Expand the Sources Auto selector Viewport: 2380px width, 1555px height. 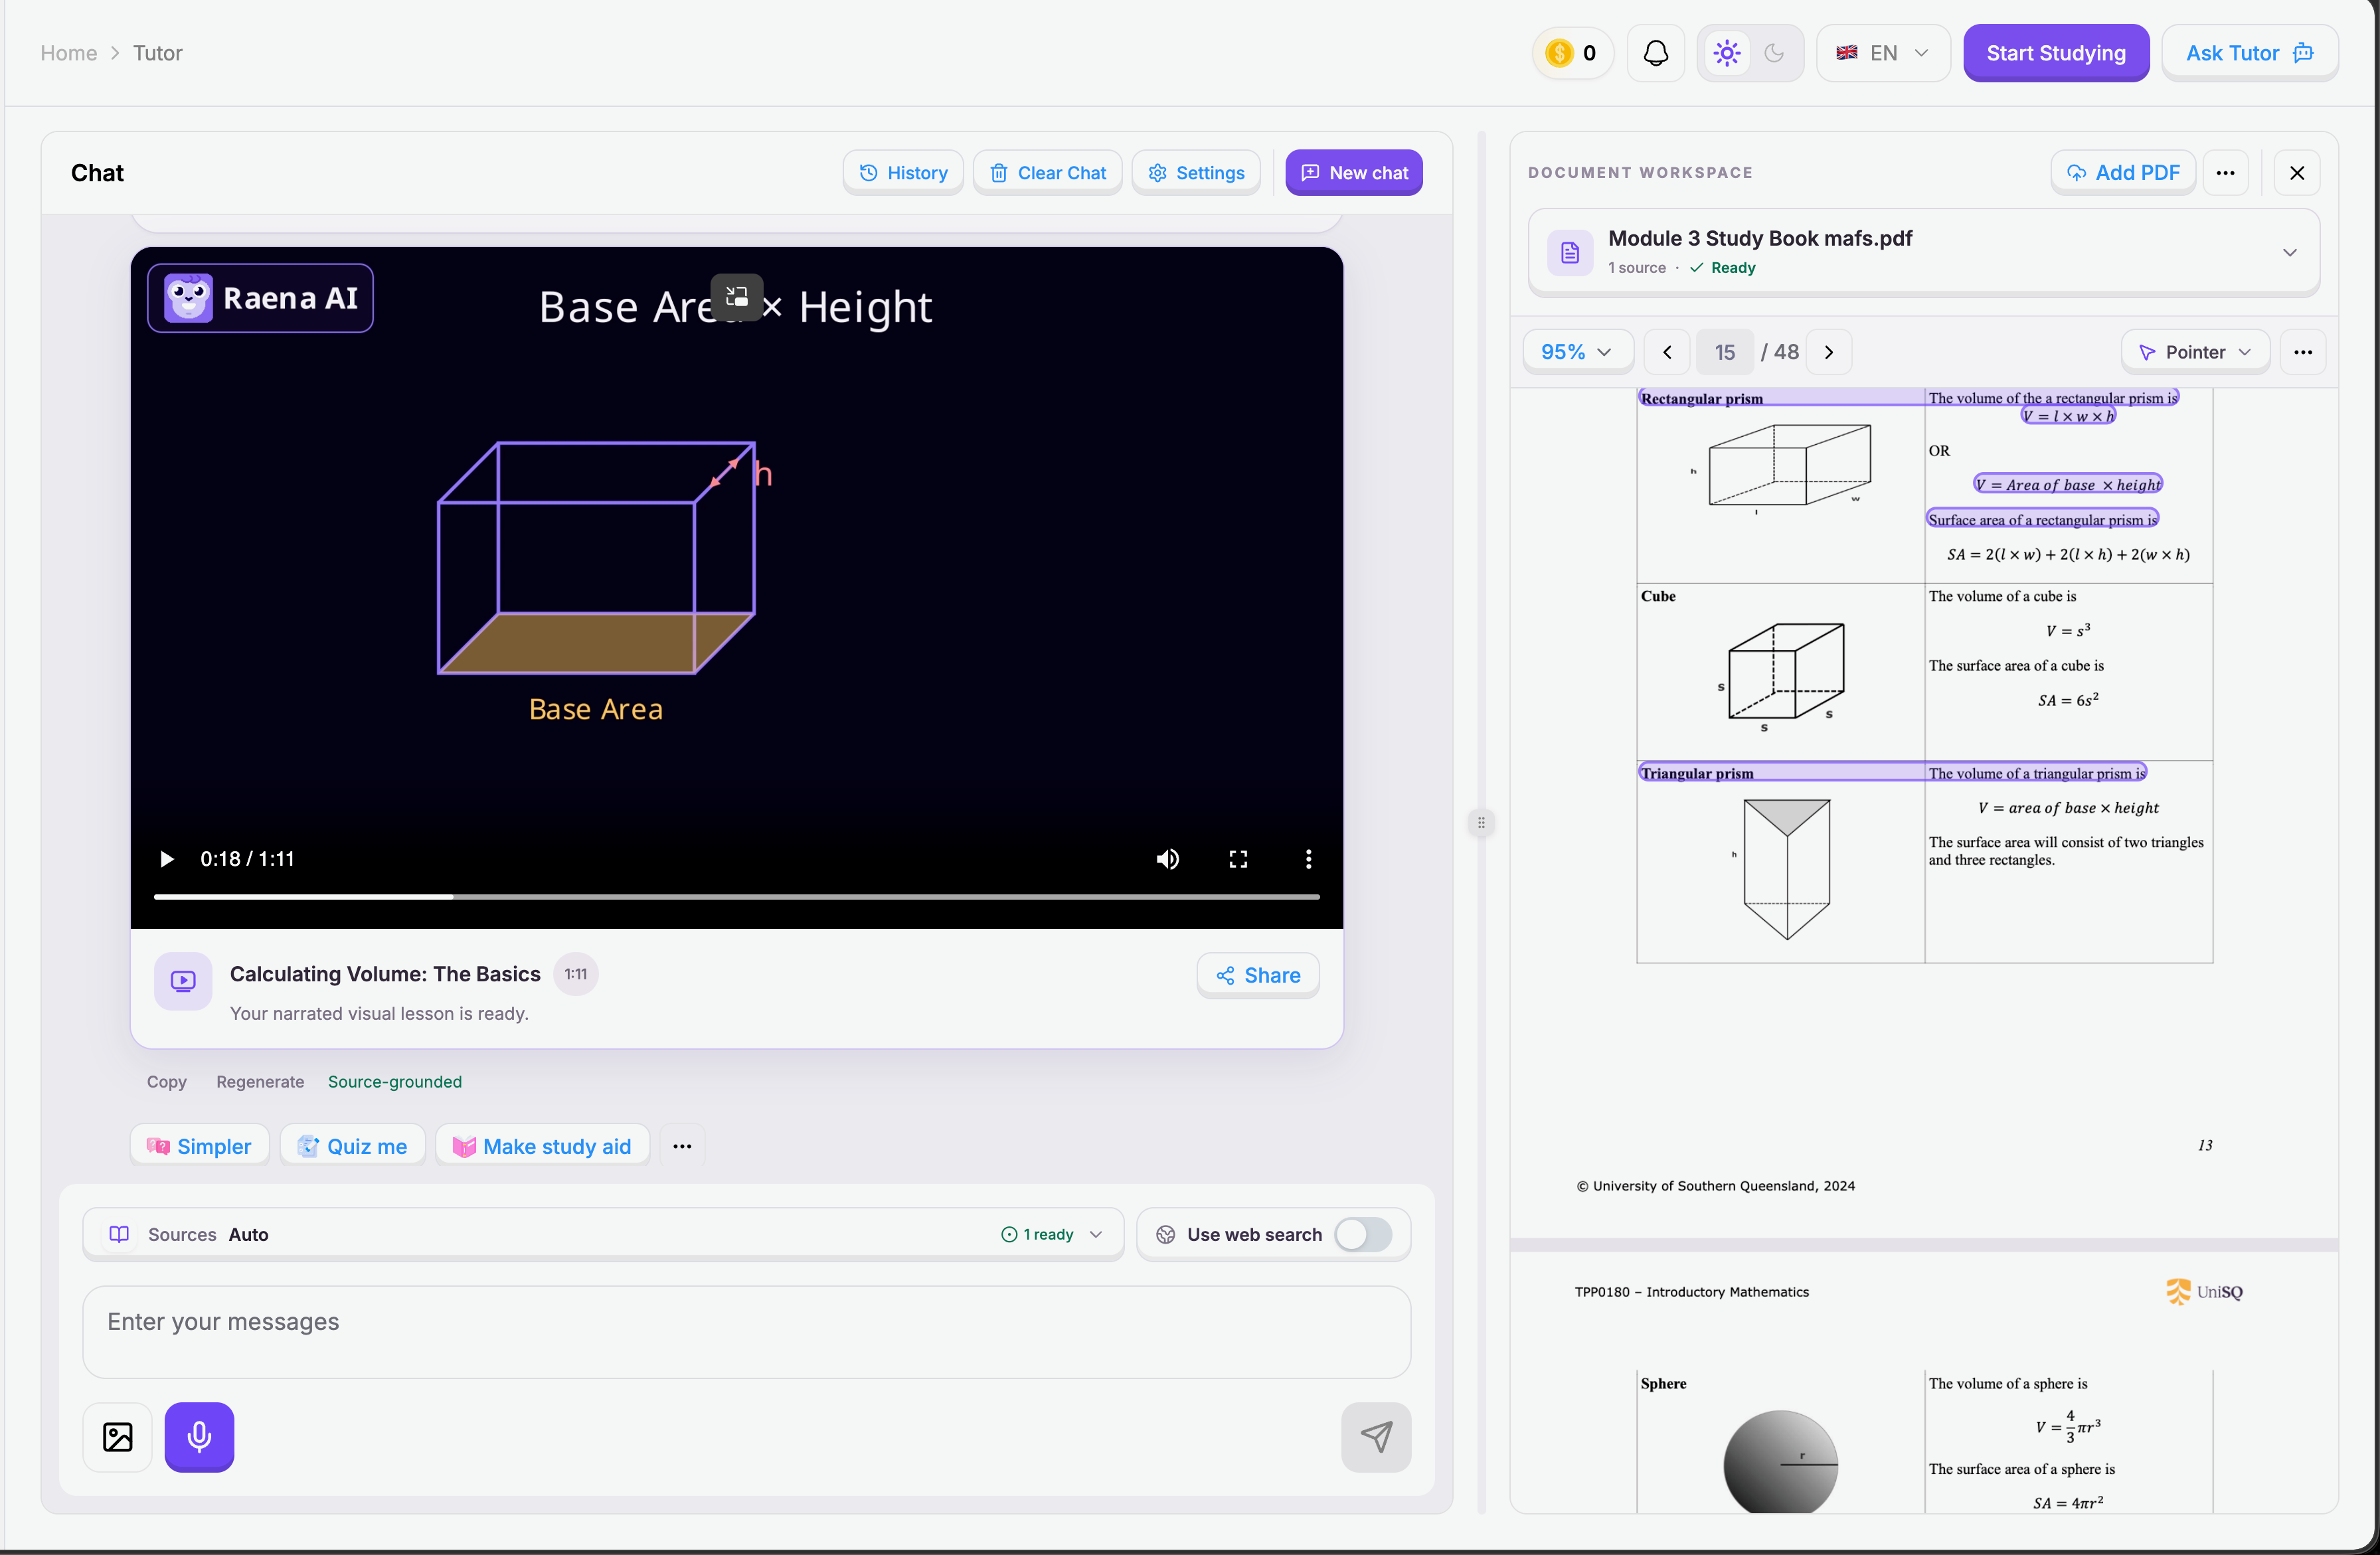click(603, 1234)
